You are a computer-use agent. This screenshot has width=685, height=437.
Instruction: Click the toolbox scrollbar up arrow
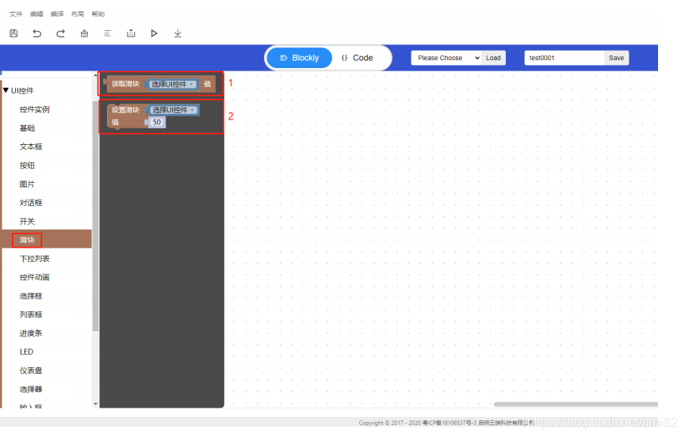(96, 75)
